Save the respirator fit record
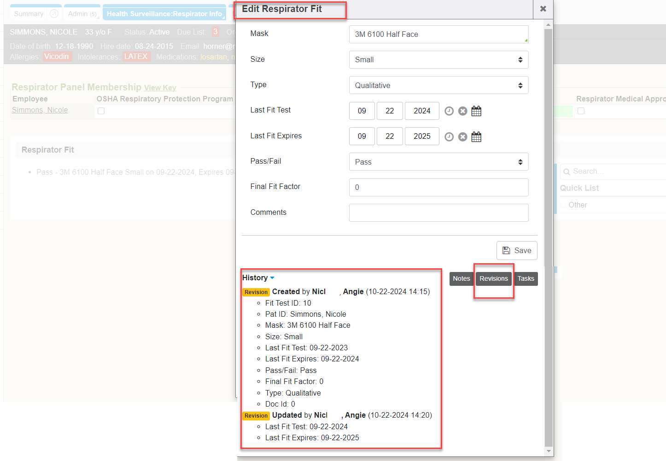 [517, 250]
